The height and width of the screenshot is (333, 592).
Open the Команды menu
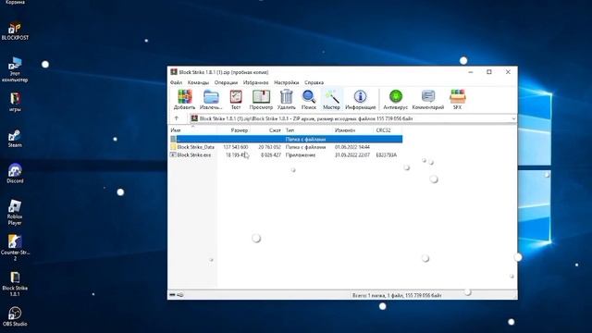[198, 82]
